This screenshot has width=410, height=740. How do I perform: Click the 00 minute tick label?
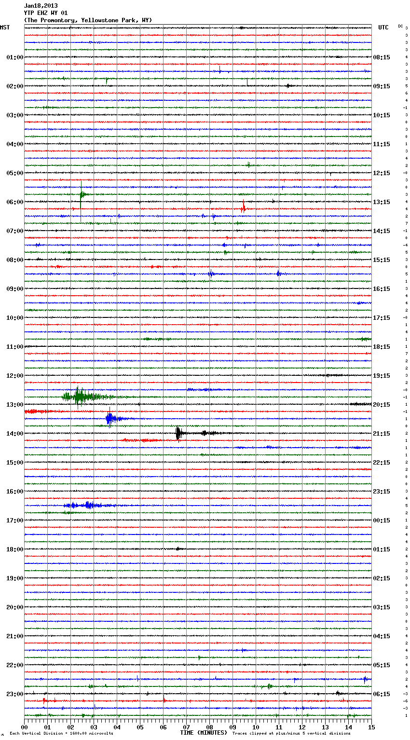tap(24, 726)
